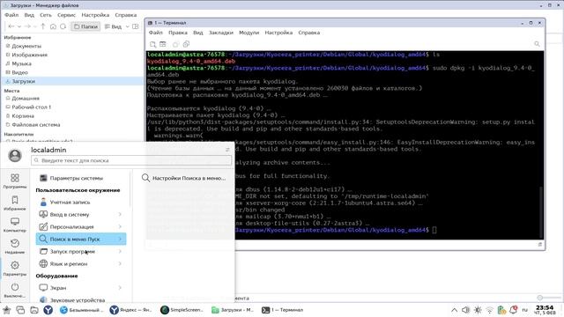Open Параметры системы in Start menu
The image size is (564, 317).
(77, 178)
